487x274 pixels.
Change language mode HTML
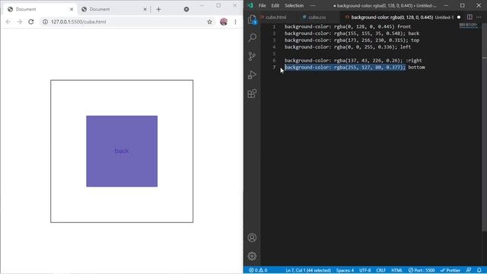[x=396, y=270]
